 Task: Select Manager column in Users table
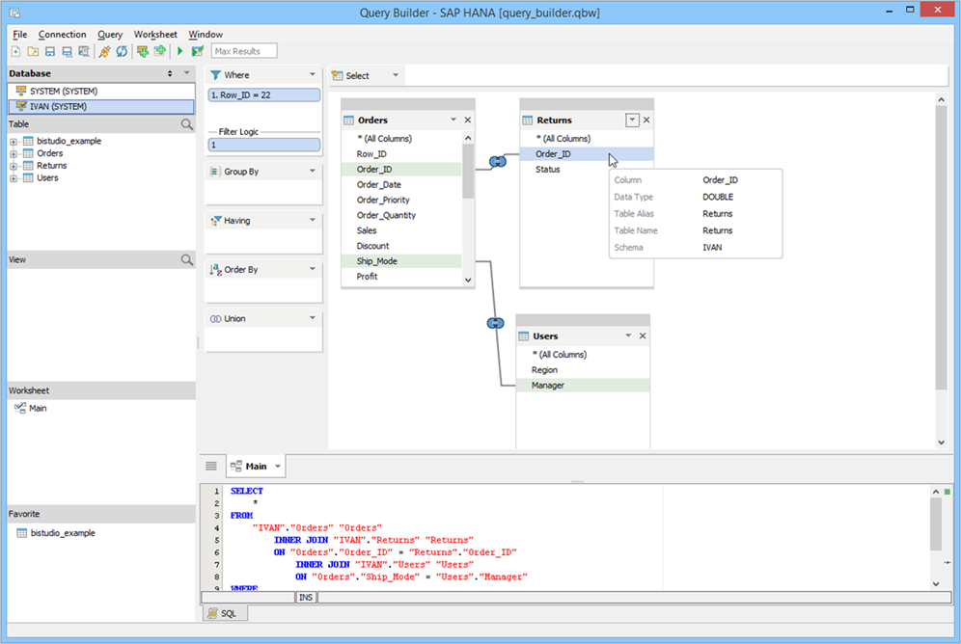click(583, 386)
